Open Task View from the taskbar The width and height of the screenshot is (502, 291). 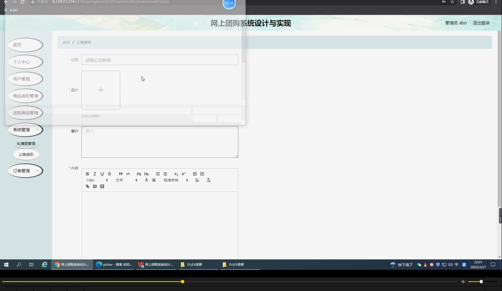(x=31, y=265)
